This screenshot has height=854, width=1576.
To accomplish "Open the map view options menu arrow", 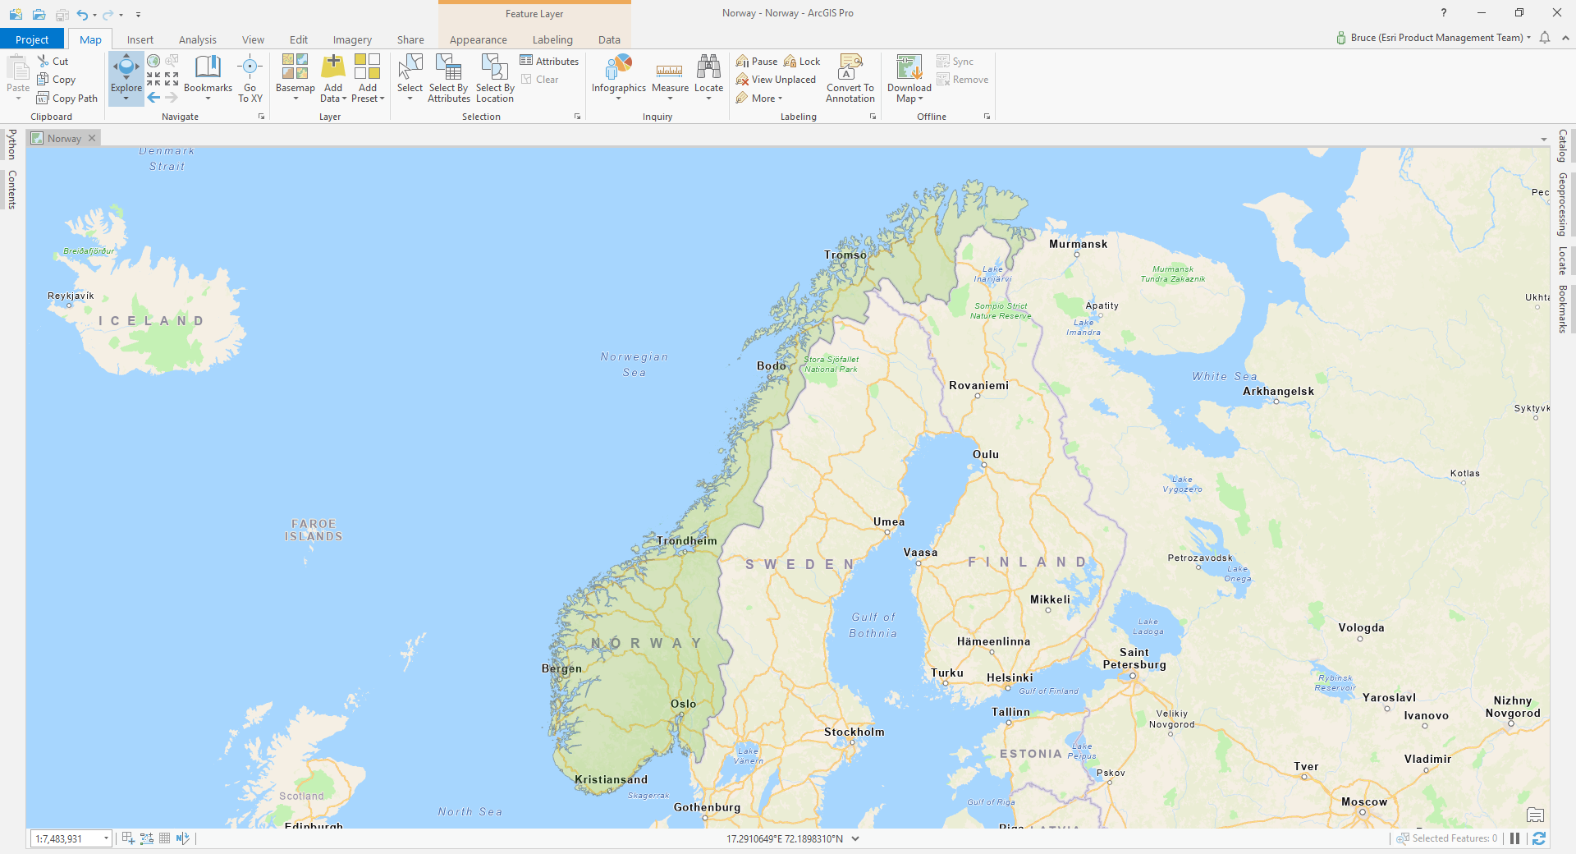I will 1544,140.
